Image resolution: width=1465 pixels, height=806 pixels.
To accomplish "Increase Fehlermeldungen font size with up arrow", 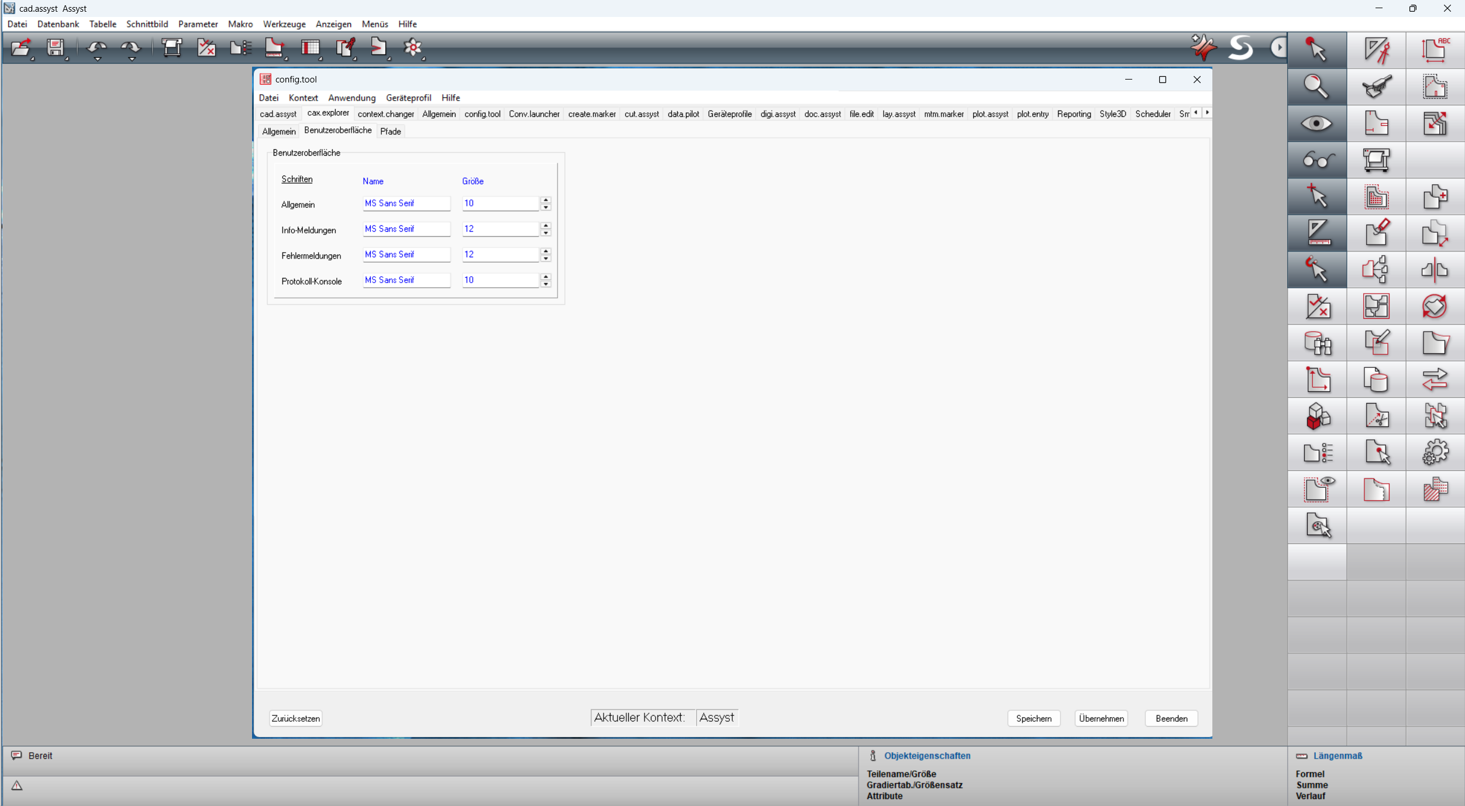I will click(x=546, y=252).
